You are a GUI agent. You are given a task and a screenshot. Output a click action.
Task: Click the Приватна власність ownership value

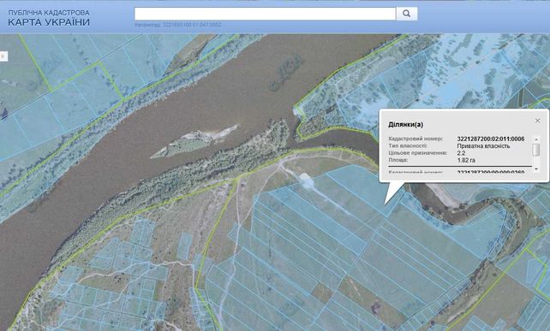[483, 146]
